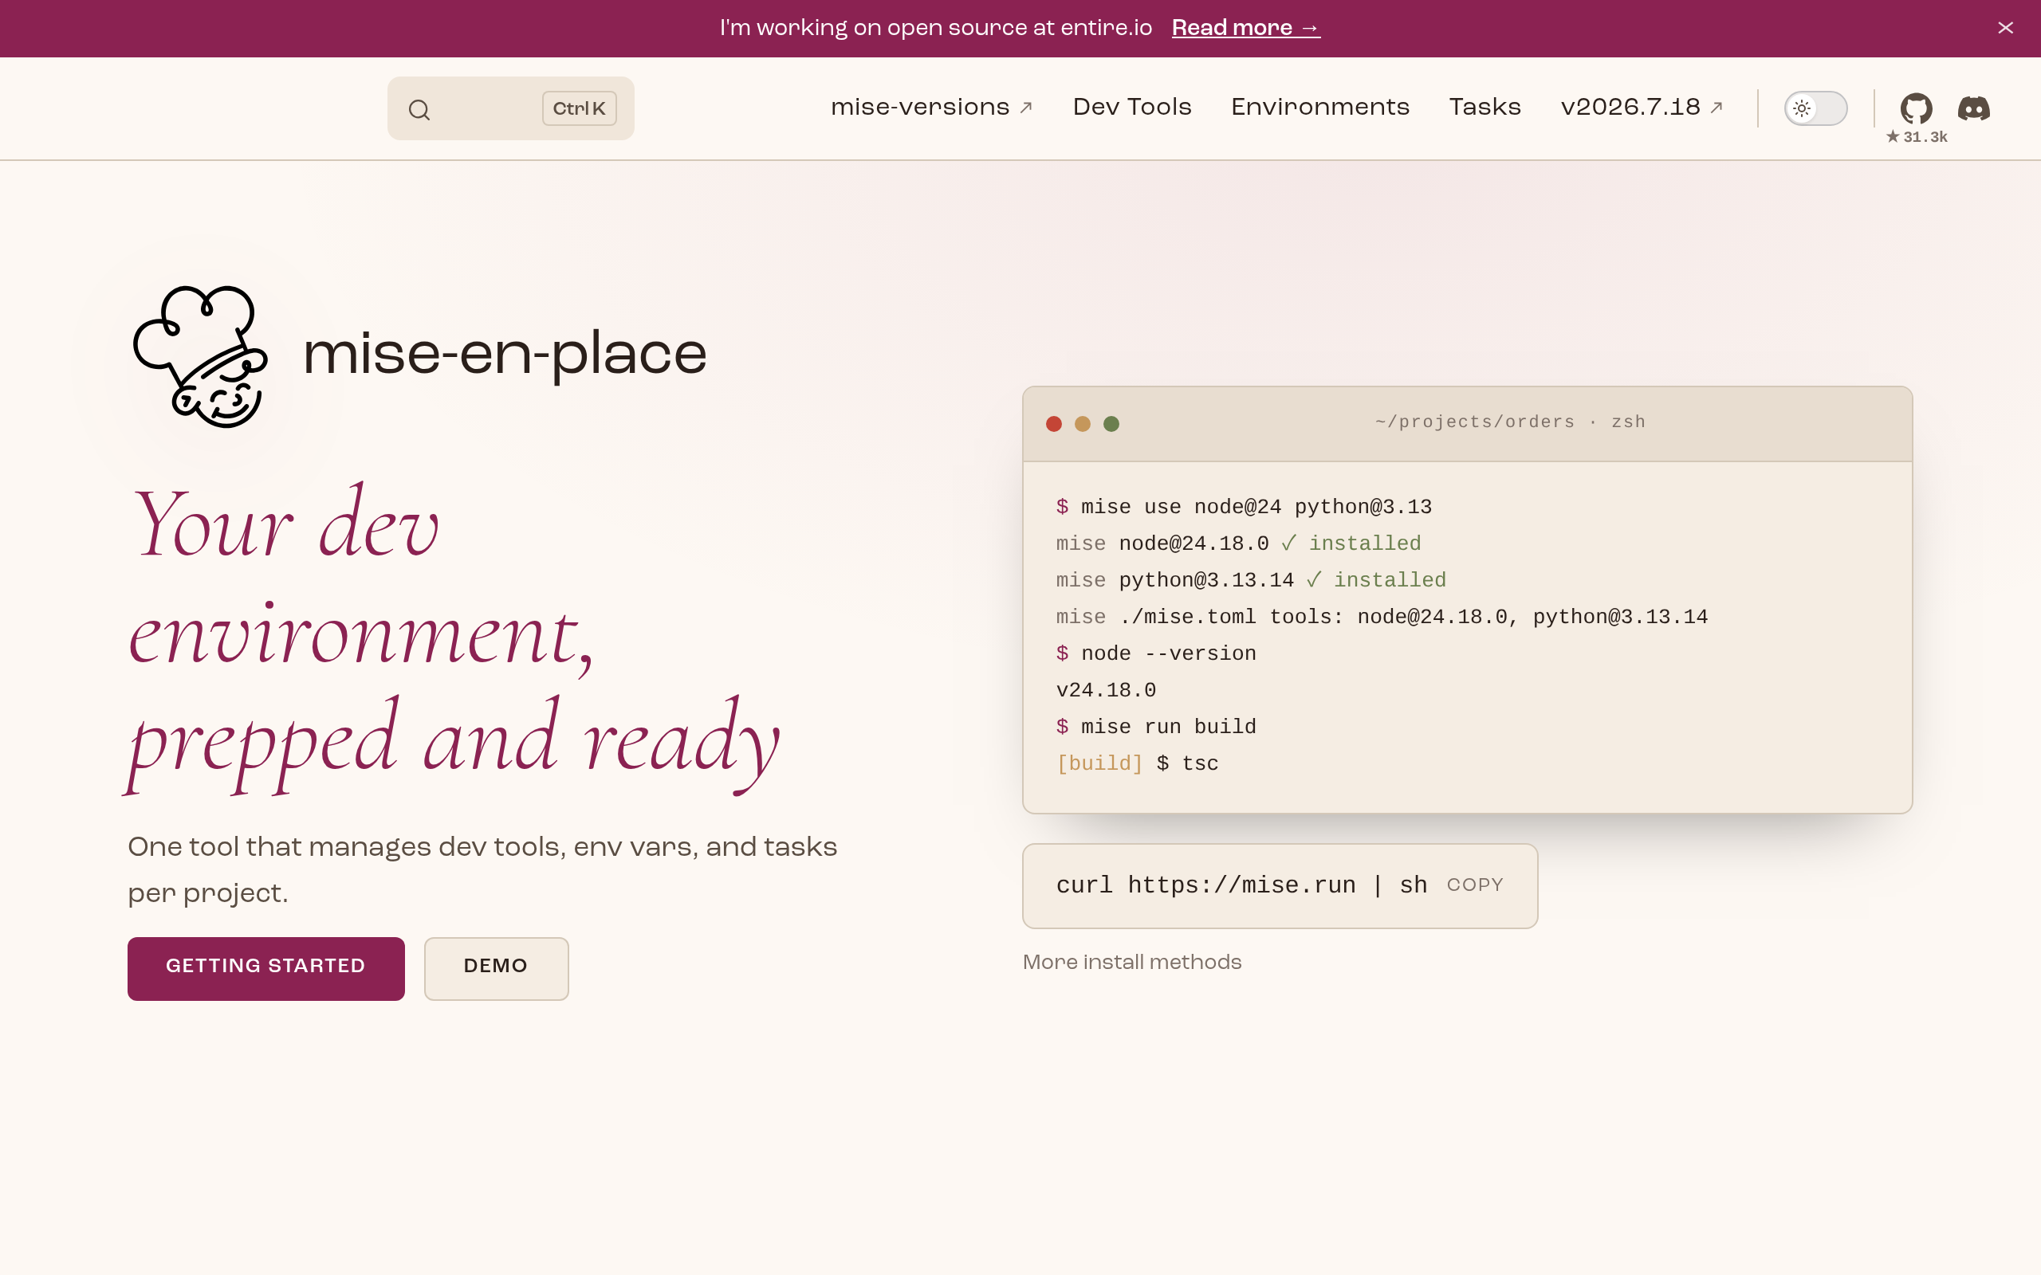Copy the curl install command
Image resolution: width=2041 pixels, height=1275 pixels.
coord(1475,885)
